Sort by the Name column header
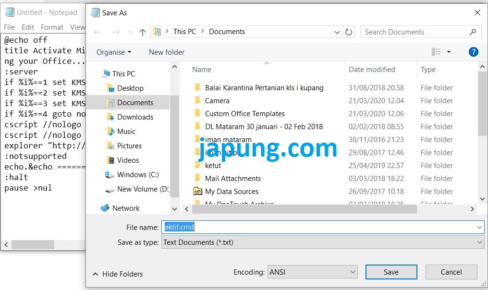This screenshot has width=488, height=290. pyautogui.click(x=201, y=70)
